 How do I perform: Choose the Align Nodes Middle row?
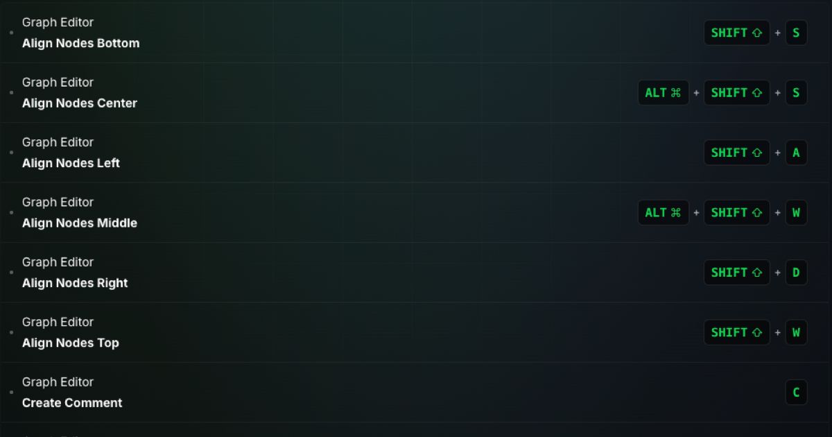click(416, 213)
